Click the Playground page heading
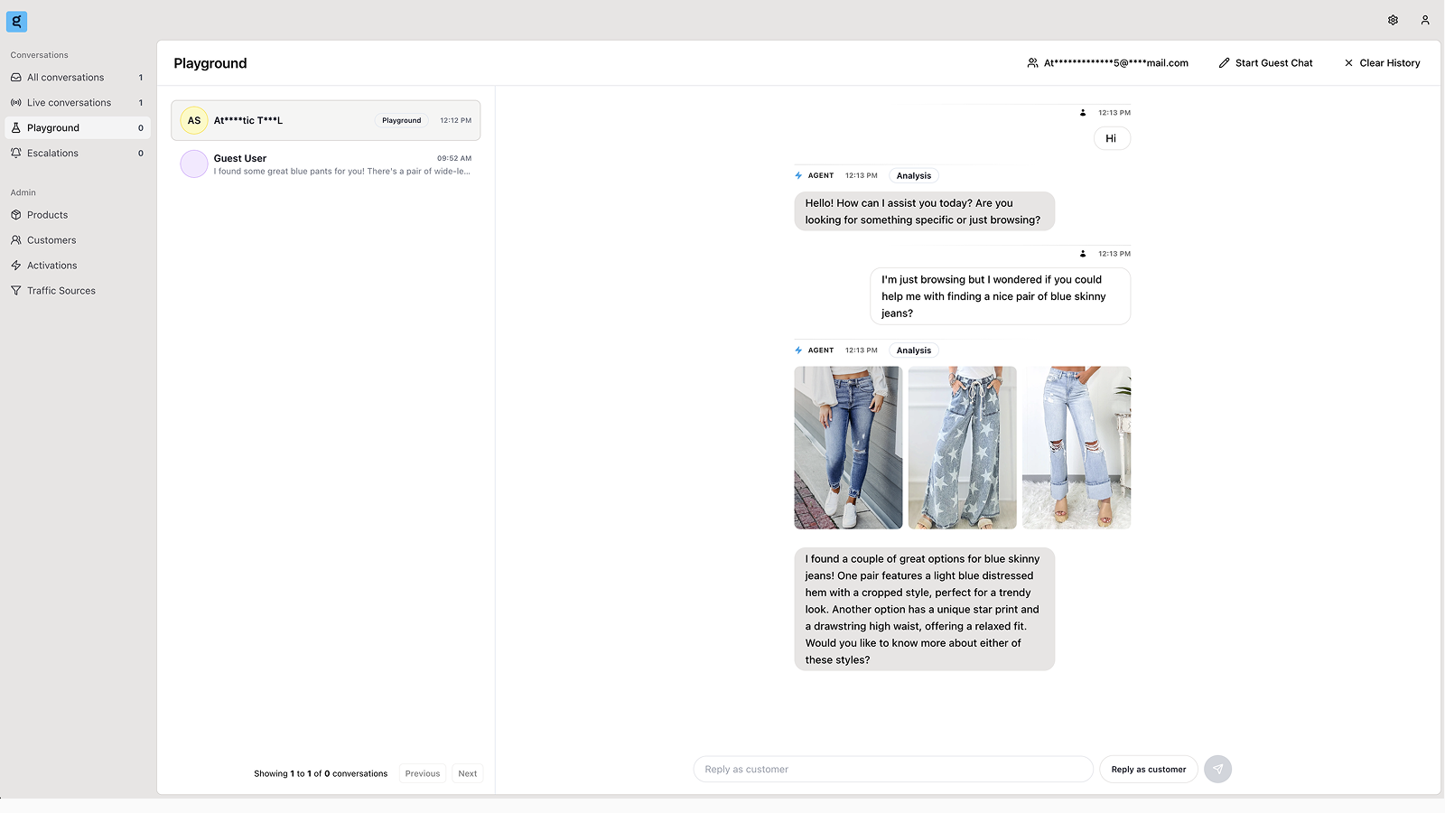 [210, 63]
